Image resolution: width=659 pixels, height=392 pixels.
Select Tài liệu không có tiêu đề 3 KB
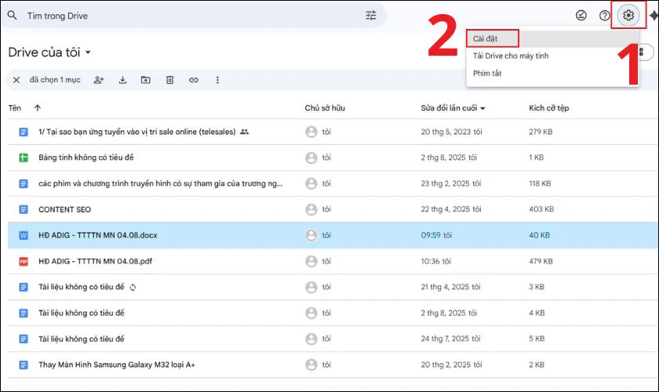(81, 287)
